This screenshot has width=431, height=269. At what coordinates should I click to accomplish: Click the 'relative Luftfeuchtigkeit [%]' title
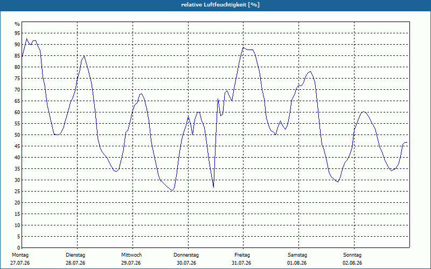point(220,5)
